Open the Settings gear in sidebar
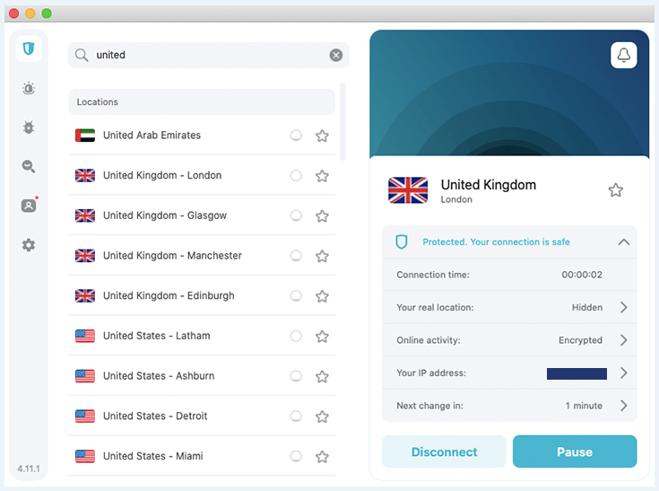Screen dimensions: 659x491 29,245
